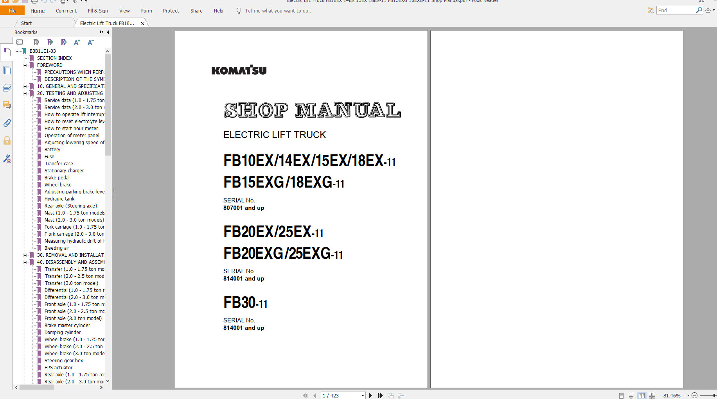Switch to single page view mode

coord(621,395)
